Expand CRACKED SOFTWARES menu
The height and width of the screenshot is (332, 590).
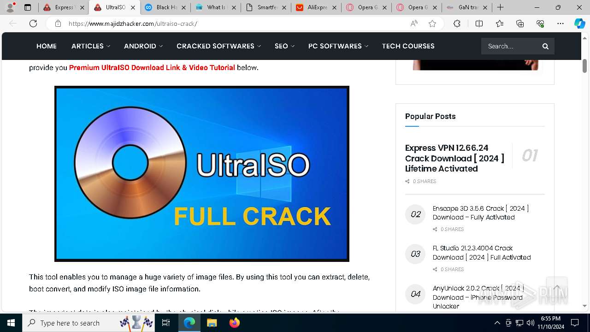[218, 46]
